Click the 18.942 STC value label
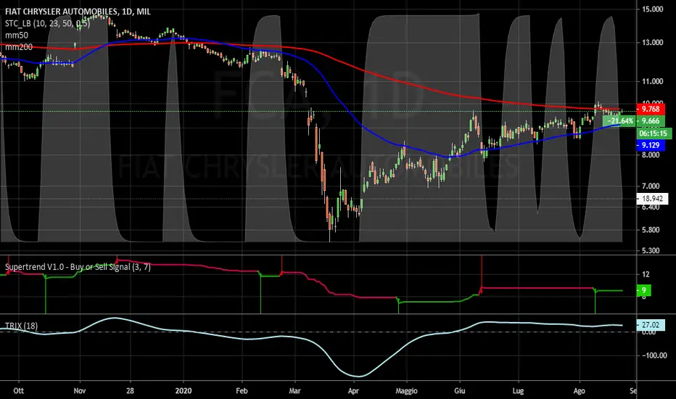This screenshot has width=676, height=399. (652, 199)
